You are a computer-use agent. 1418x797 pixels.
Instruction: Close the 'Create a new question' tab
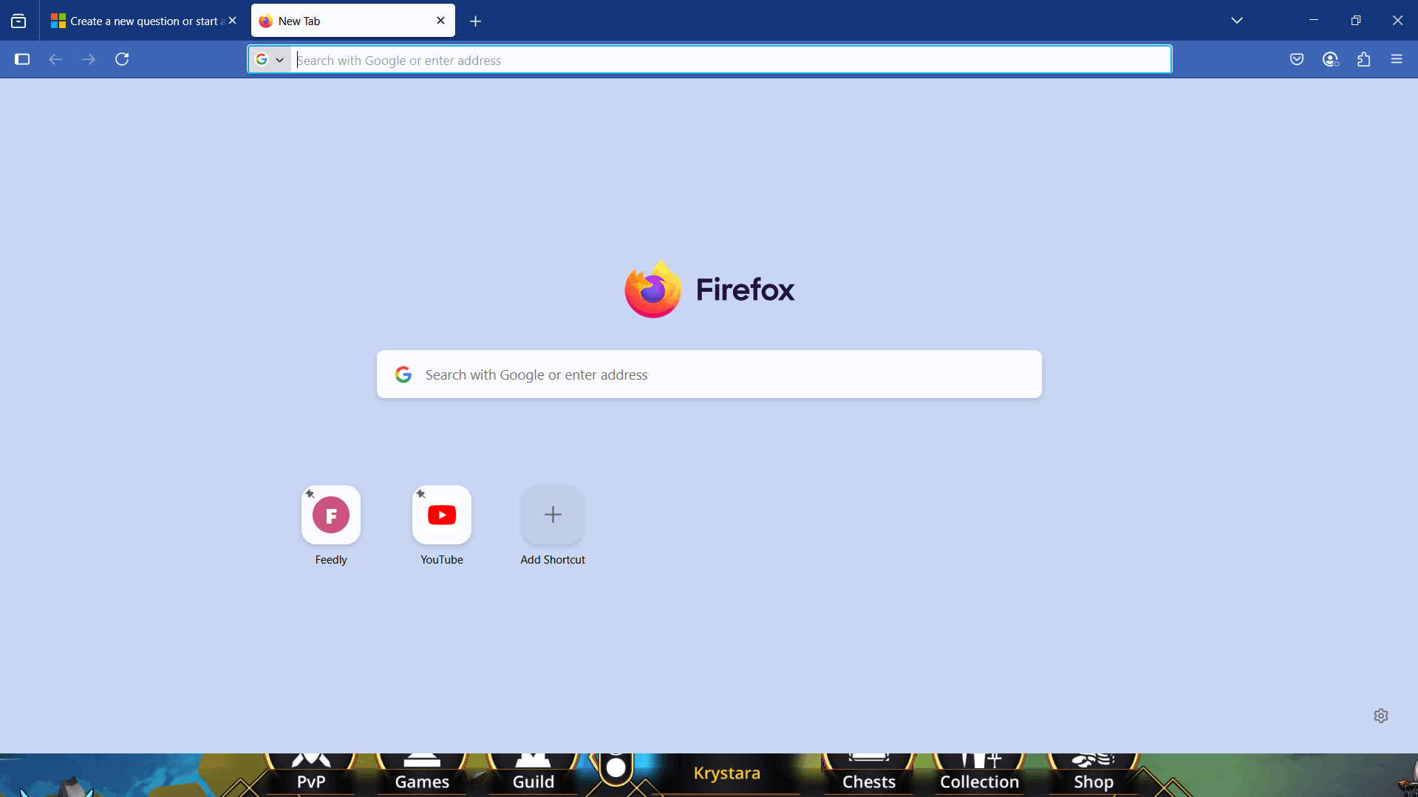pyautogui.click(x=233, y=21)
